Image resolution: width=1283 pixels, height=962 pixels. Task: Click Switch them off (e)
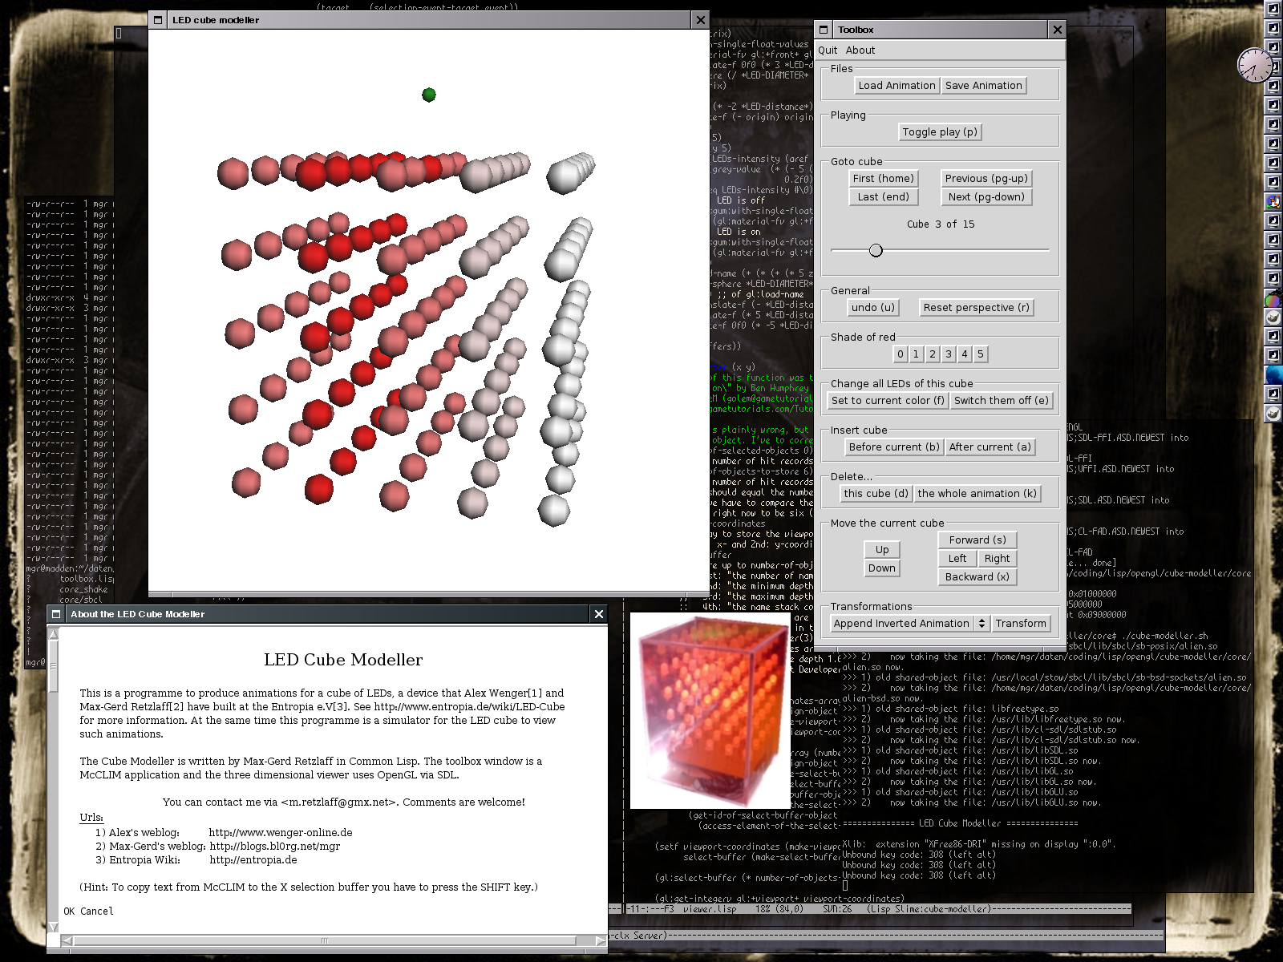pyautogui.click(x=1001, y=401)
